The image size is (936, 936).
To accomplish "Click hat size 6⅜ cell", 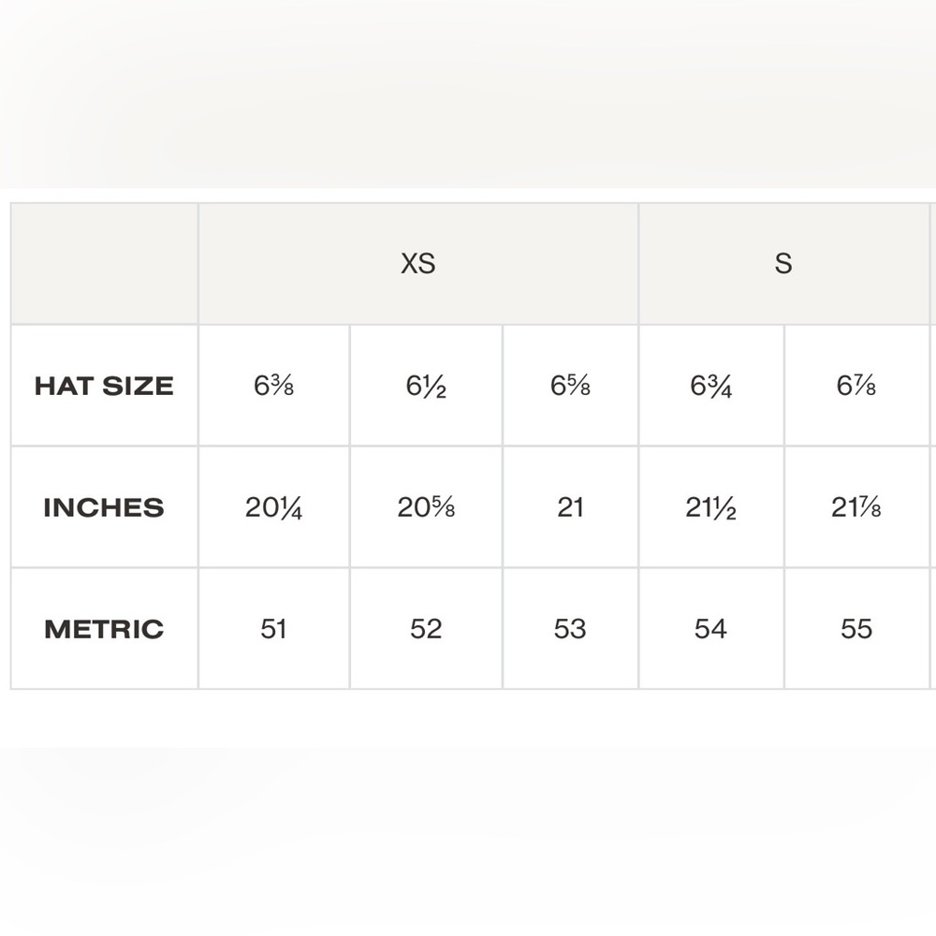I will (x=274, y=386).
